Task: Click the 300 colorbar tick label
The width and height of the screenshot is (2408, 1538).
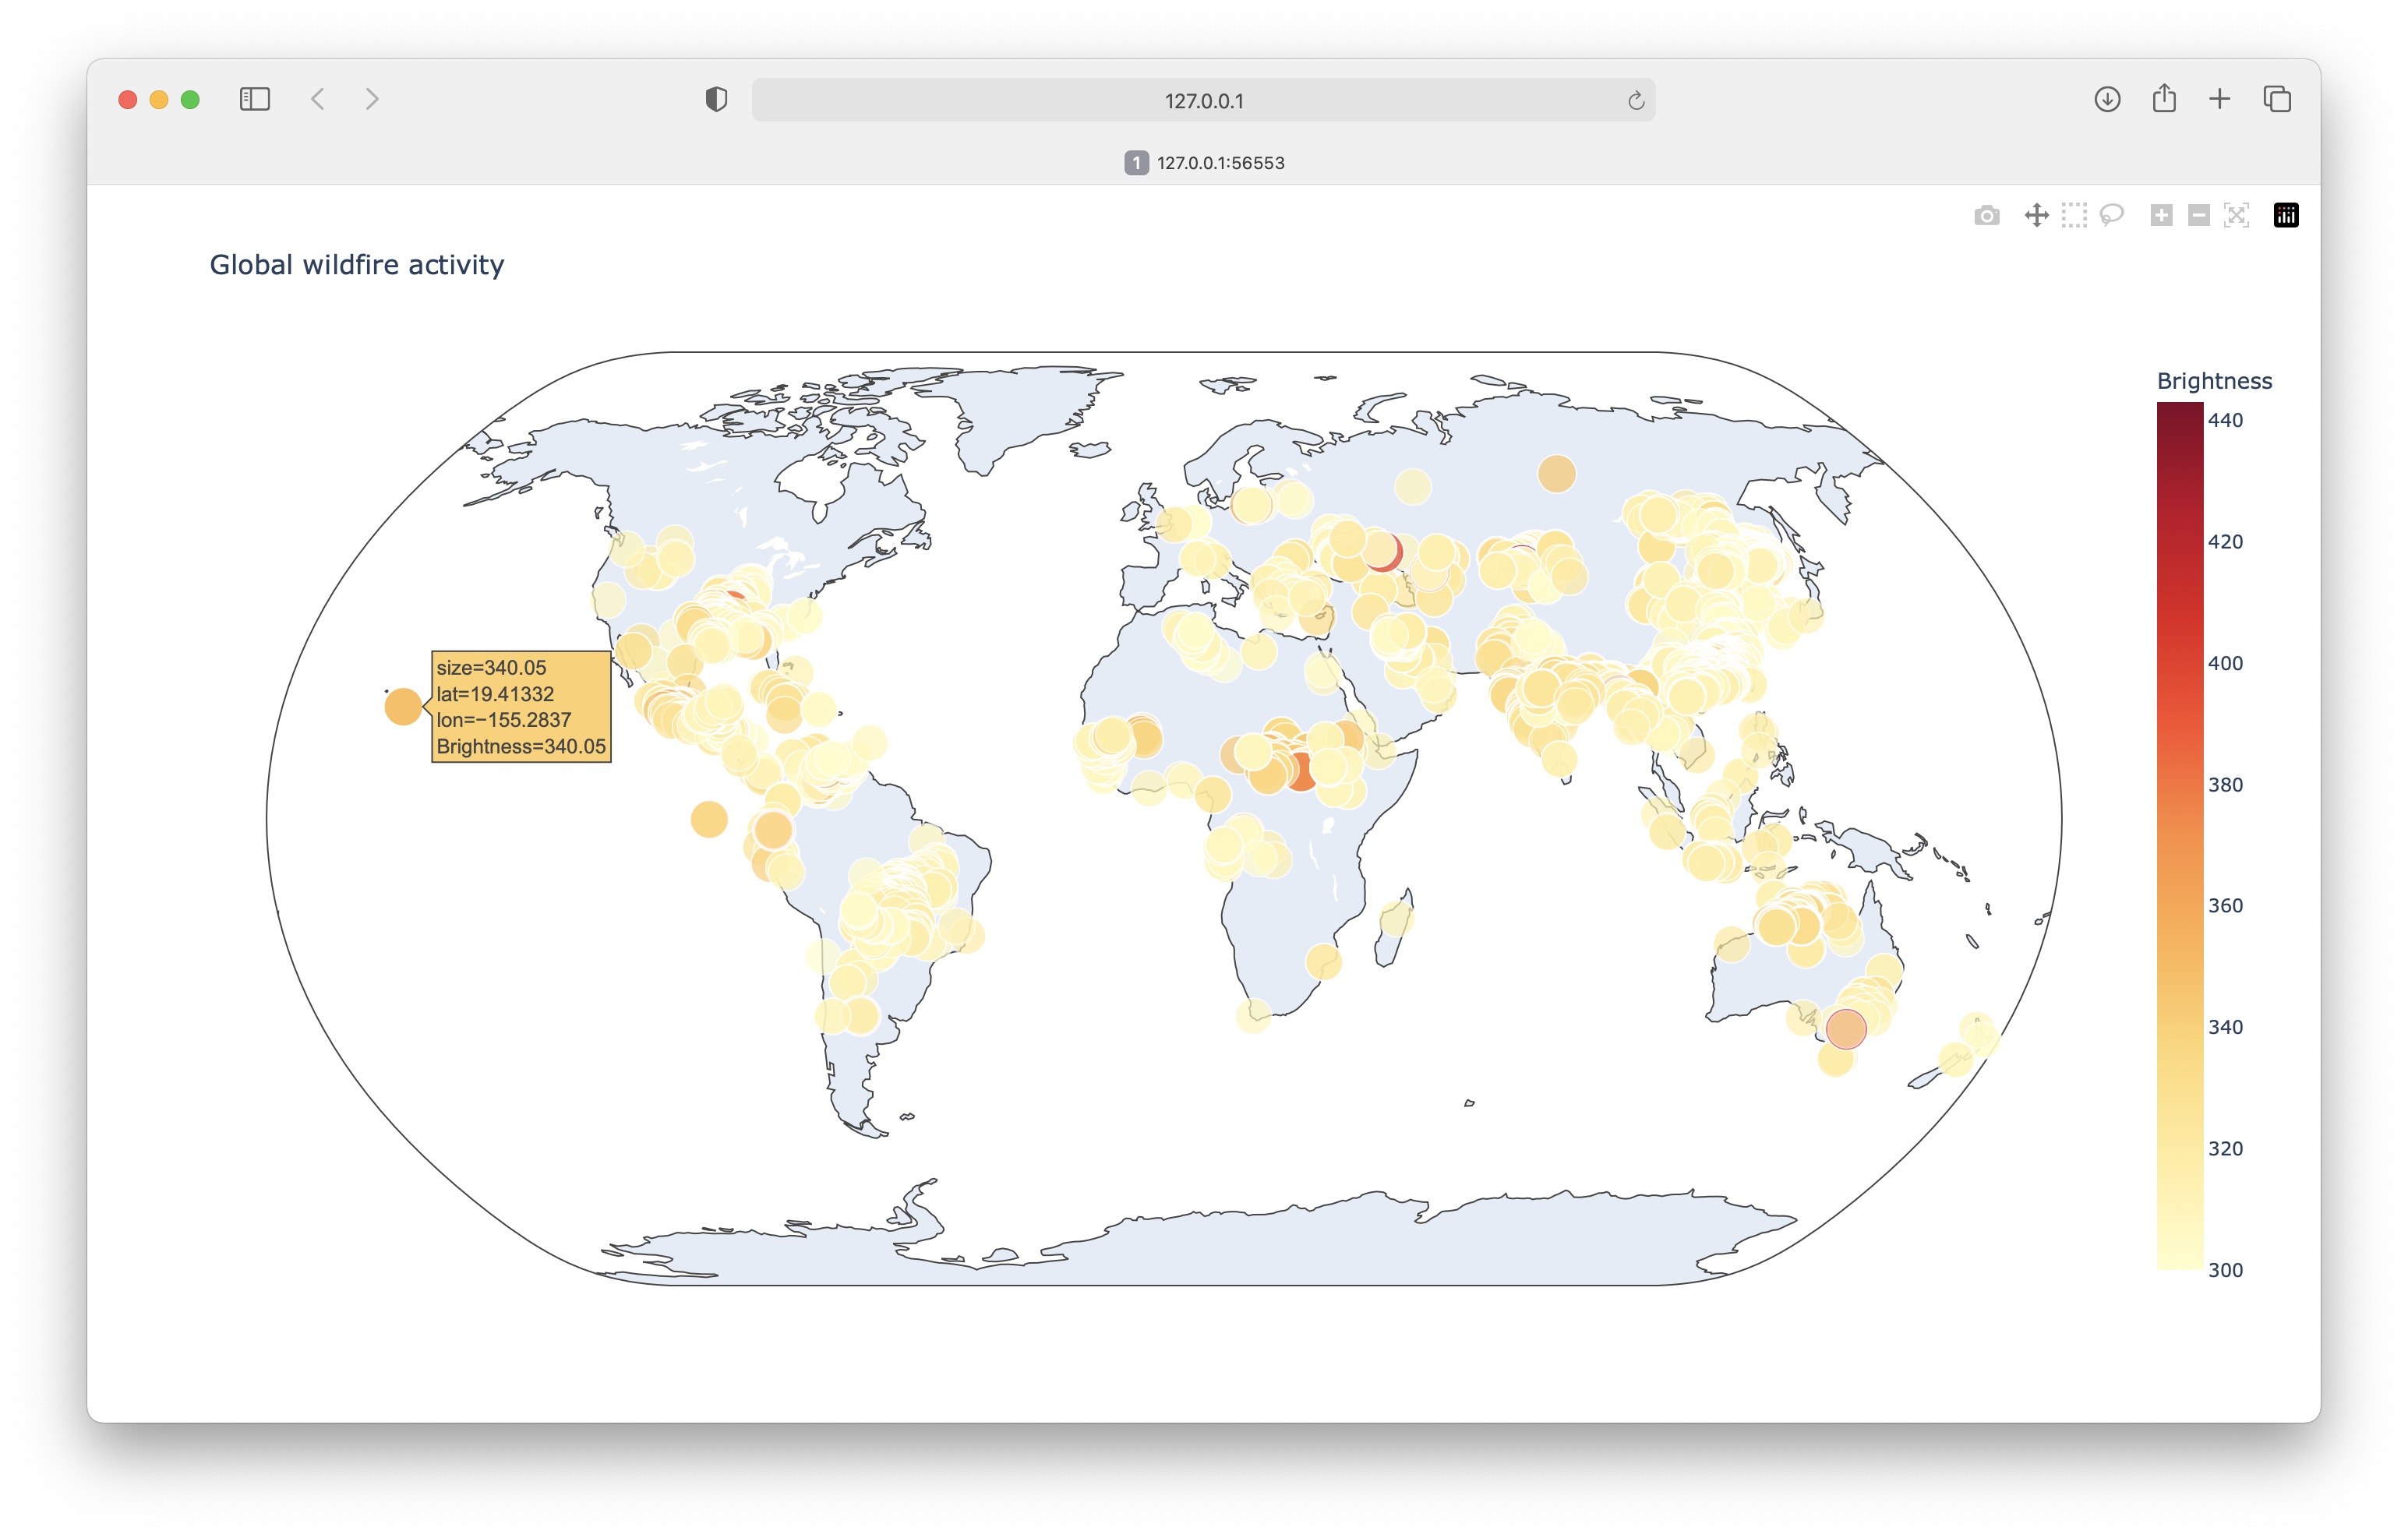Action: [2225, 1270]
